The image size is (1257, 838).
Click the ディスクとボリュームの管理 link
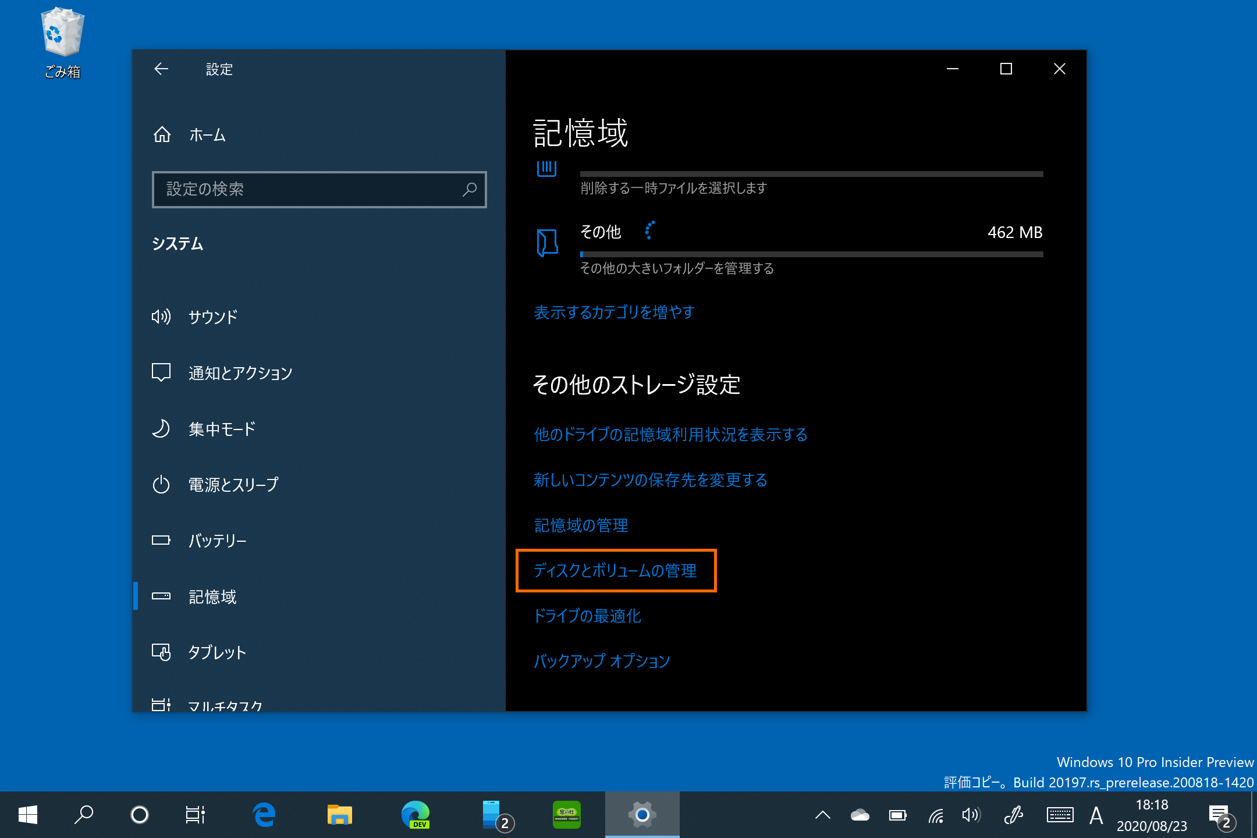[615, 571]
